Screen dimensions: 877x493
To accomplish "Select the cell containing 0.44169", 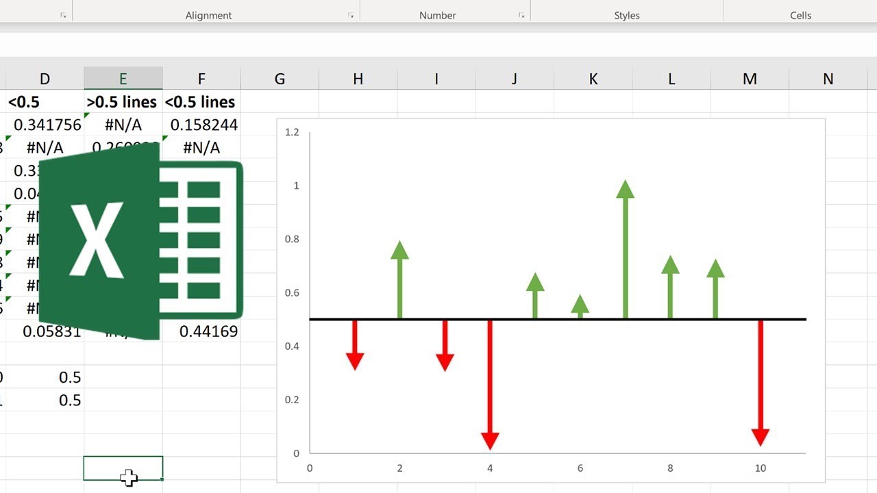I will [201, 331].
